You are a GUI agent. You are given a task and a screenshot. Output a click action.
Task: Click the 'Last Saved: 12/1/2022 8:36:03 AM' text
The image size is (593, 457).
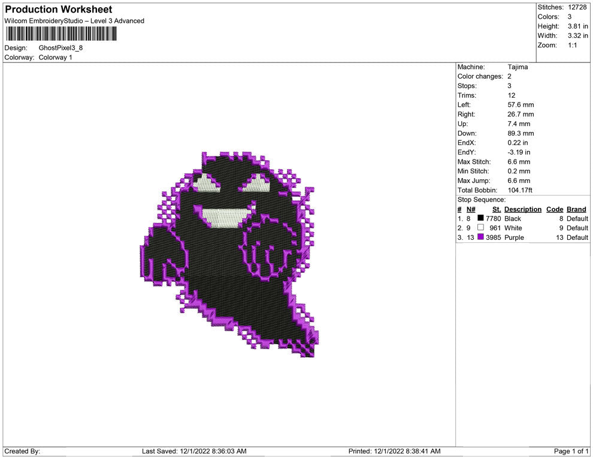194,451
